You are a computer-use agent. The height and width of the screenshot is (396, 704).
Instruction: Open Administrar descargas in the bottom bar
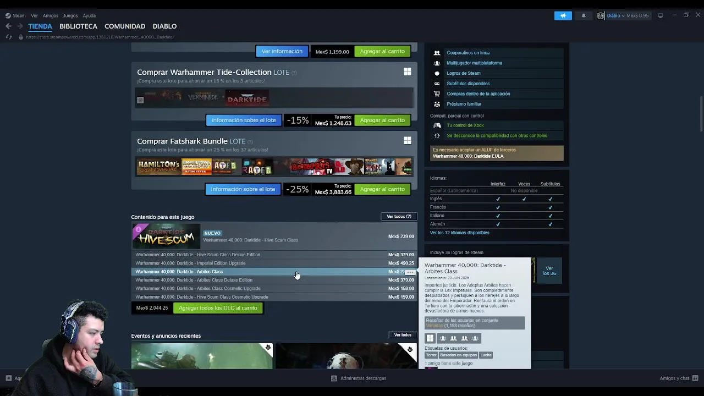point(359,378)
